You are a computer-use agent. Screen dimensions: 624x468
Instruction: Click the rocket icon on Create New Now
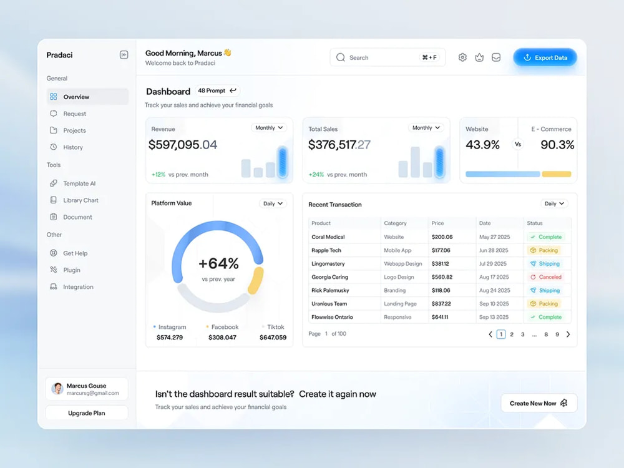[x=564, y=402]
